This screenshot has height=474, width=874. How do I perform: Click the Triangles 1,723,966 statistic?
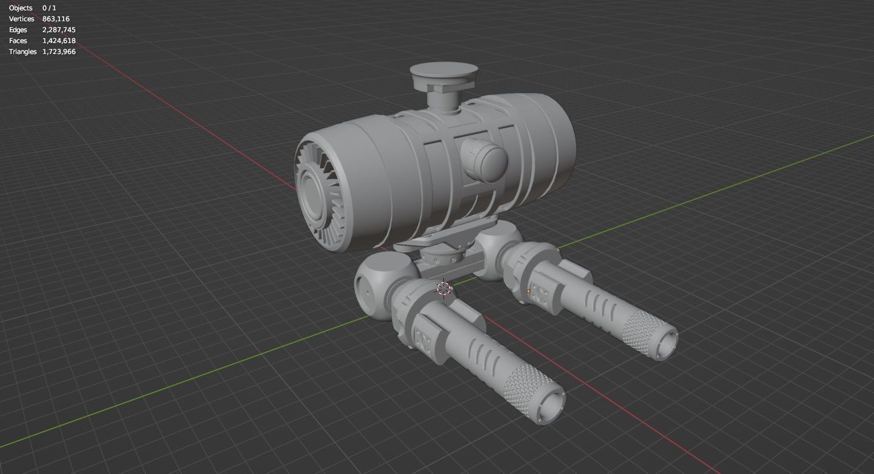pyautogui.click(x=42, y=52)
